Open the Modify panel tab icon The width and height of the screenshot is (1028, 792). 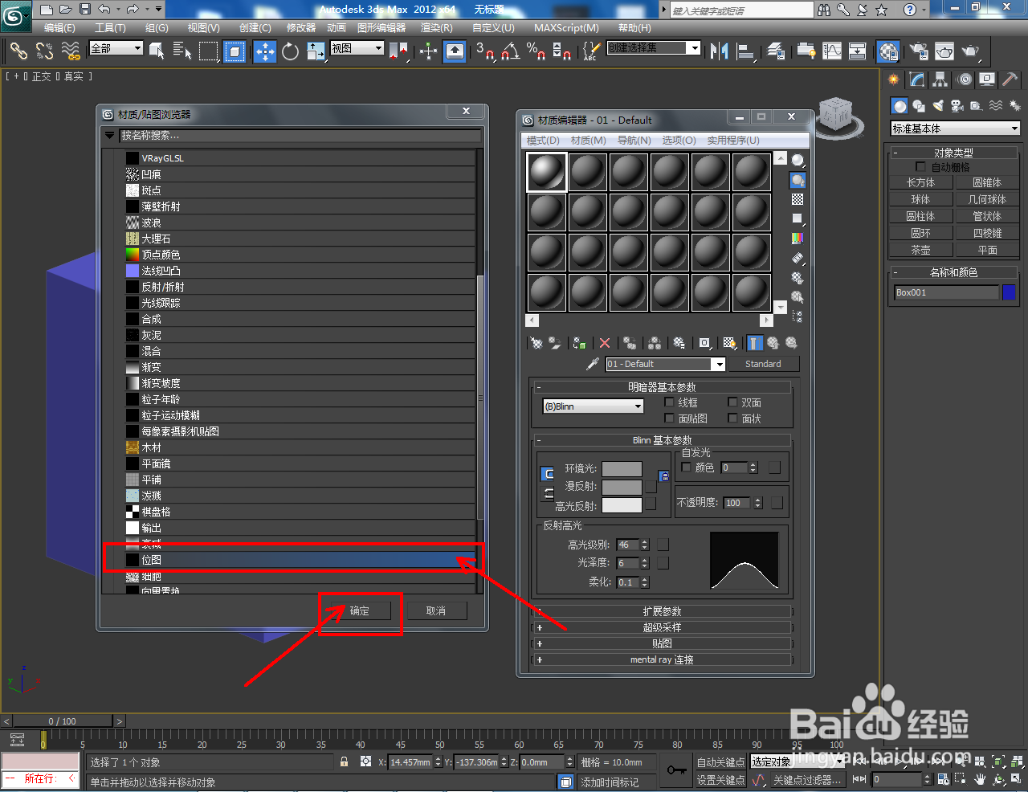(x=917, y=80)
